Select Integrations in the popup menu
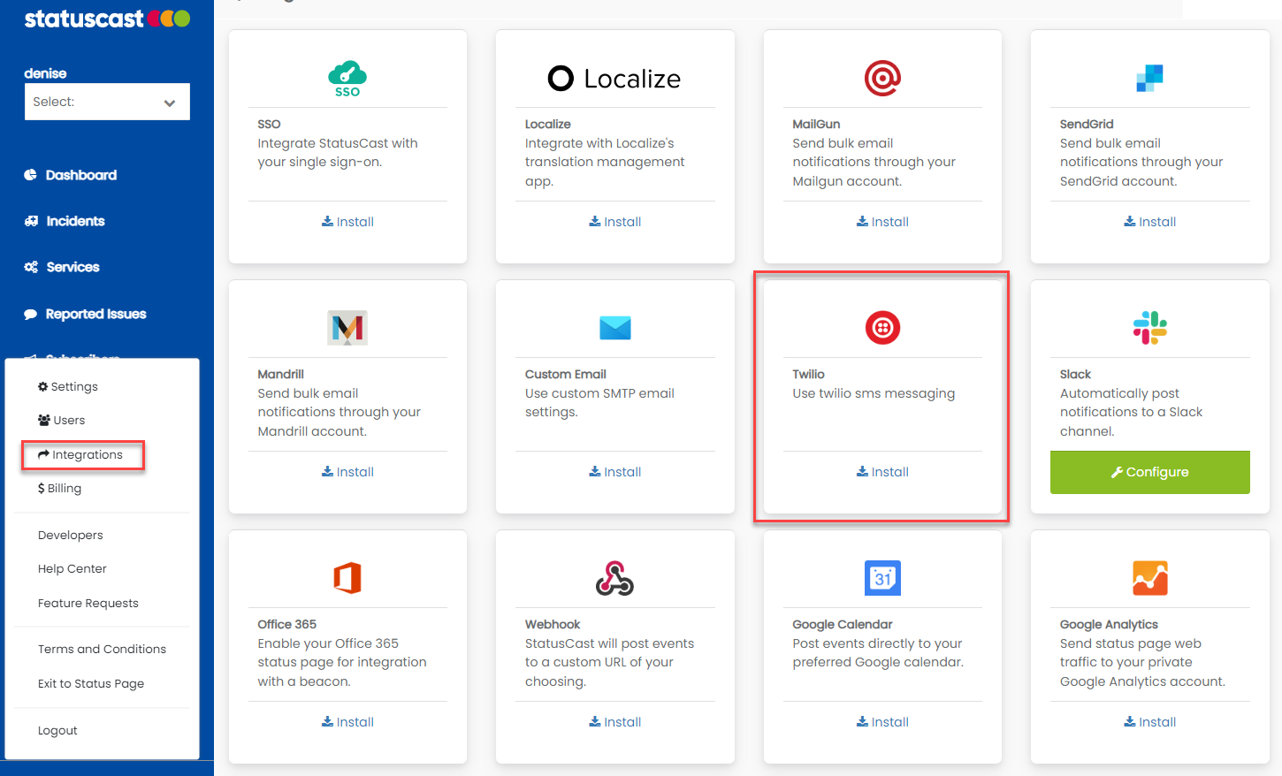Viewport: 1282px width, 776px height. click(x=80, y=454)
